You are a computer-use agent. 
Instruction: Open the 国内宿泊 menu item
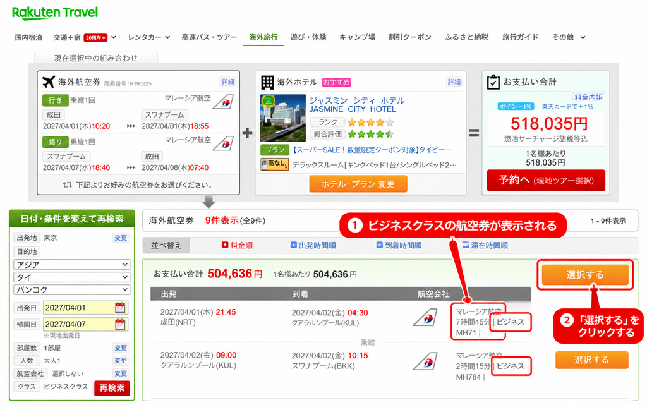click(28, 37)
